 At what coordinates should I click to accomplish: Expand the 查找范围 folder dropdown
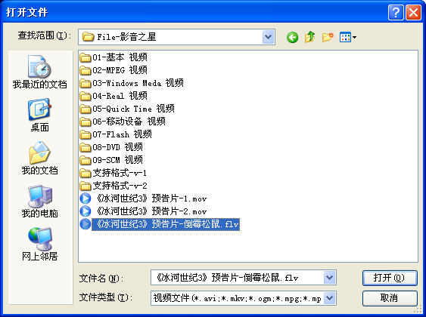click(x=268, y=37)
